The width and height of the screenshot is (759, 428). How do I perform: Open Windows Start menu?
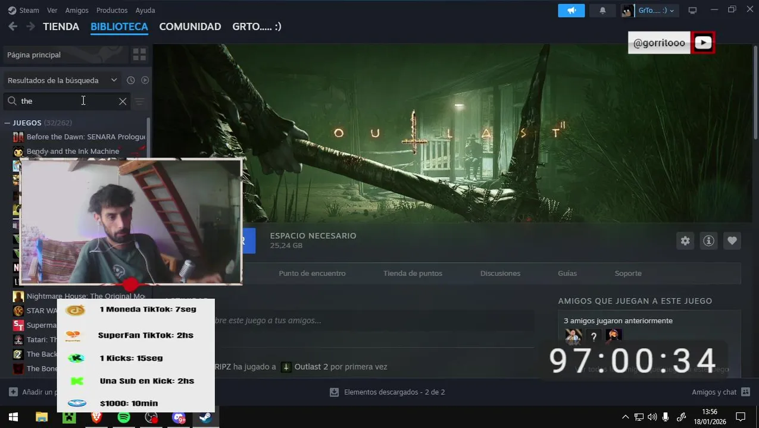pyautogui.click(x=13, y=417)
